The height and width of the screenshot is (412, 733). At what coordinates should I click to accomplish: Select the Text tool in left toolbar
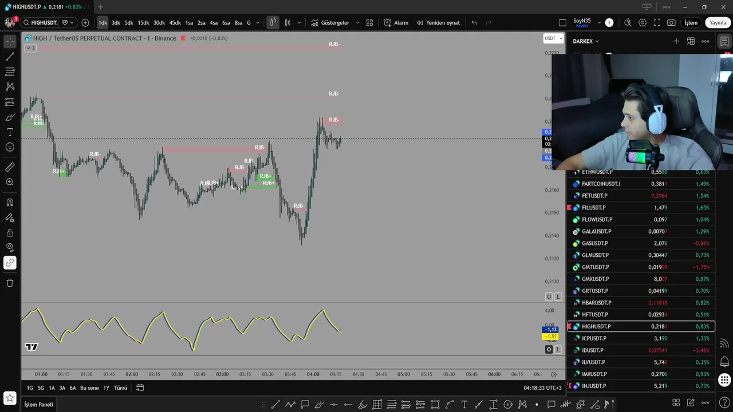10,132
